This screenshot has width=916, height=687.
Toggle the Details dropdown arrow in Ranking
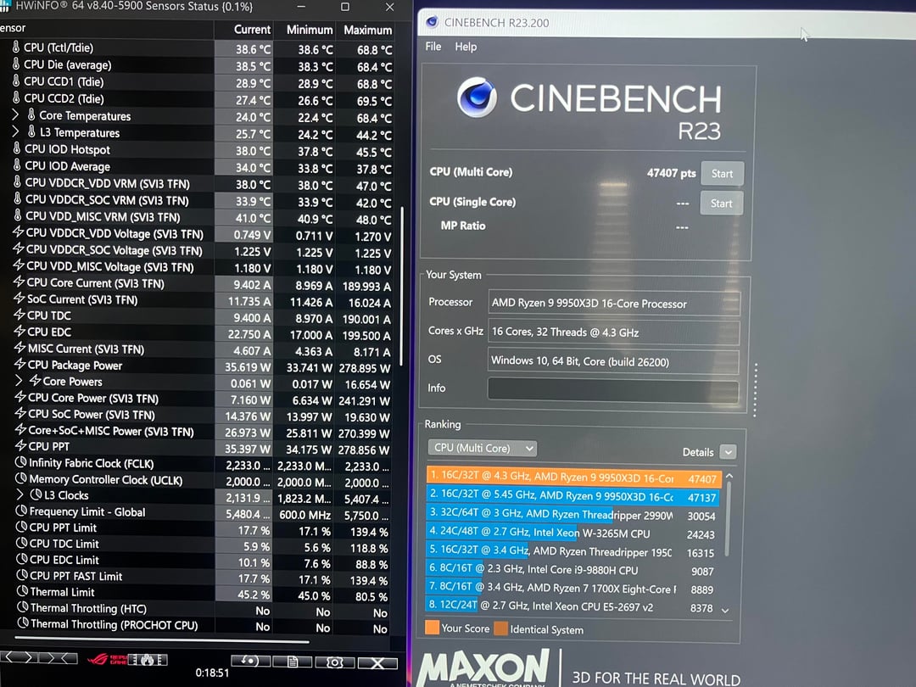pos(728,452)
